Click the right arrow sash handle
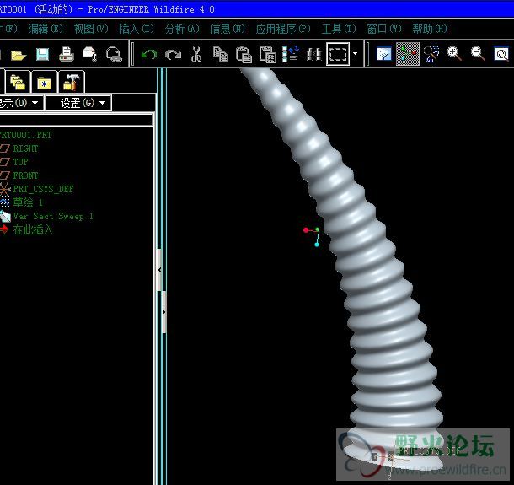514x485 pixels. tap(164, 312)
